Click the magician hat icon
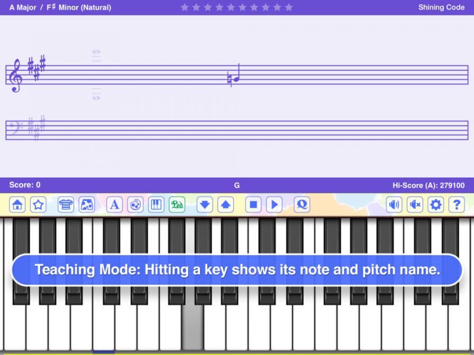Image resolution: width=474 pixels, height=355 pixels. (65, 205)
